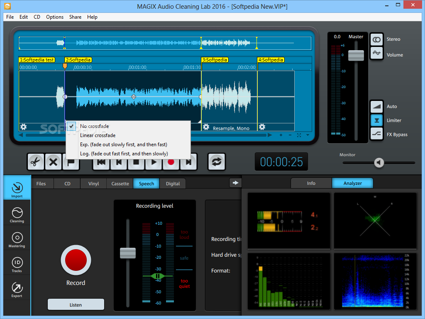
Task: Switch to the Vinyl tab
Action: click(x=93, y=184)
